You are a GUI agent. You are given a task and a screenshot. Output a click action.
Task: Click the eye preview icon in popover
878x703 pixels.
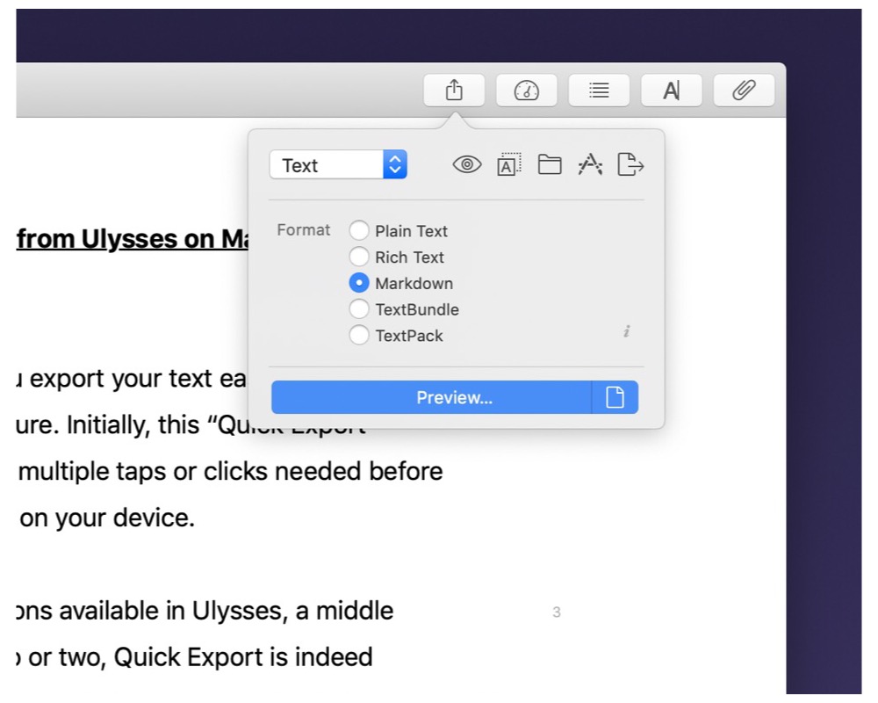467,165
